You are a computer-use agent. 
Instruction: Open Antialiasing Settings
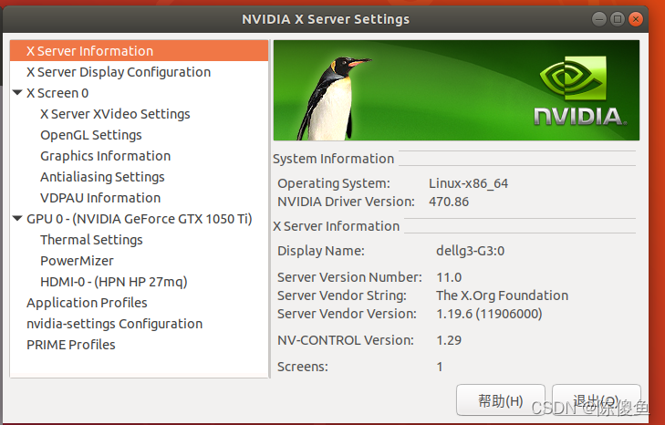pos(139,177)
